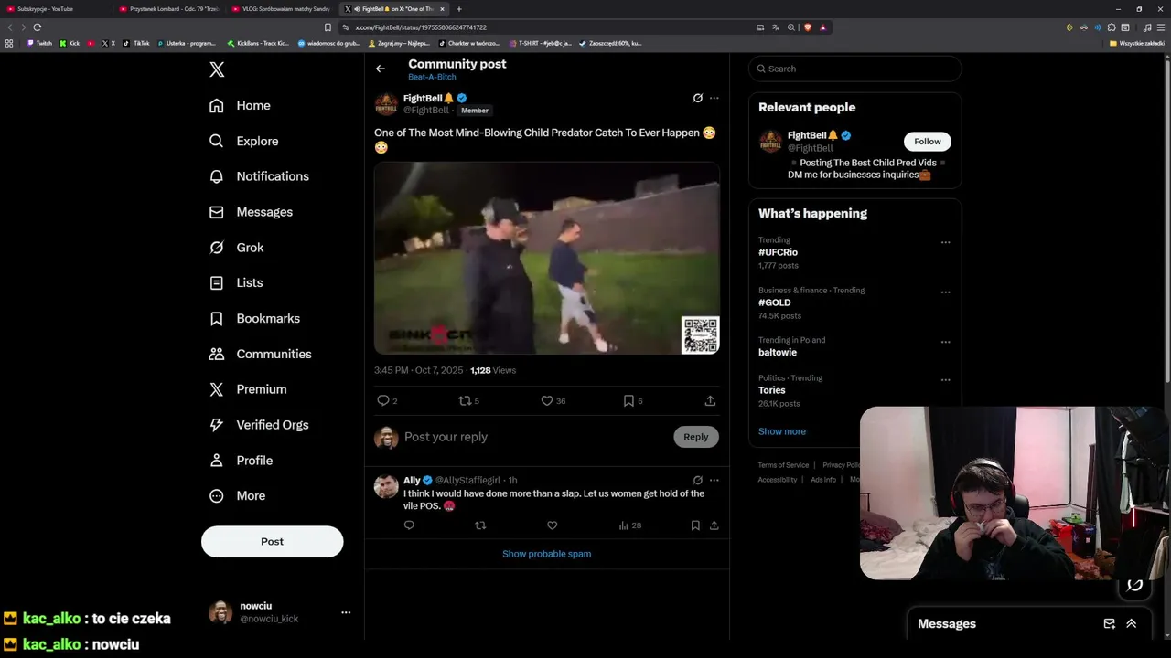Go to Home in X sidebar
The width and height of the screenshot is (1171, 658).
[240, 105]
